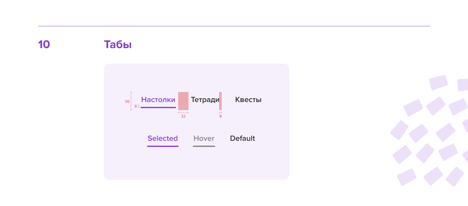The image size is (468, 206).
Task: Switch to the Тетради tab
Action: [205, 100]
